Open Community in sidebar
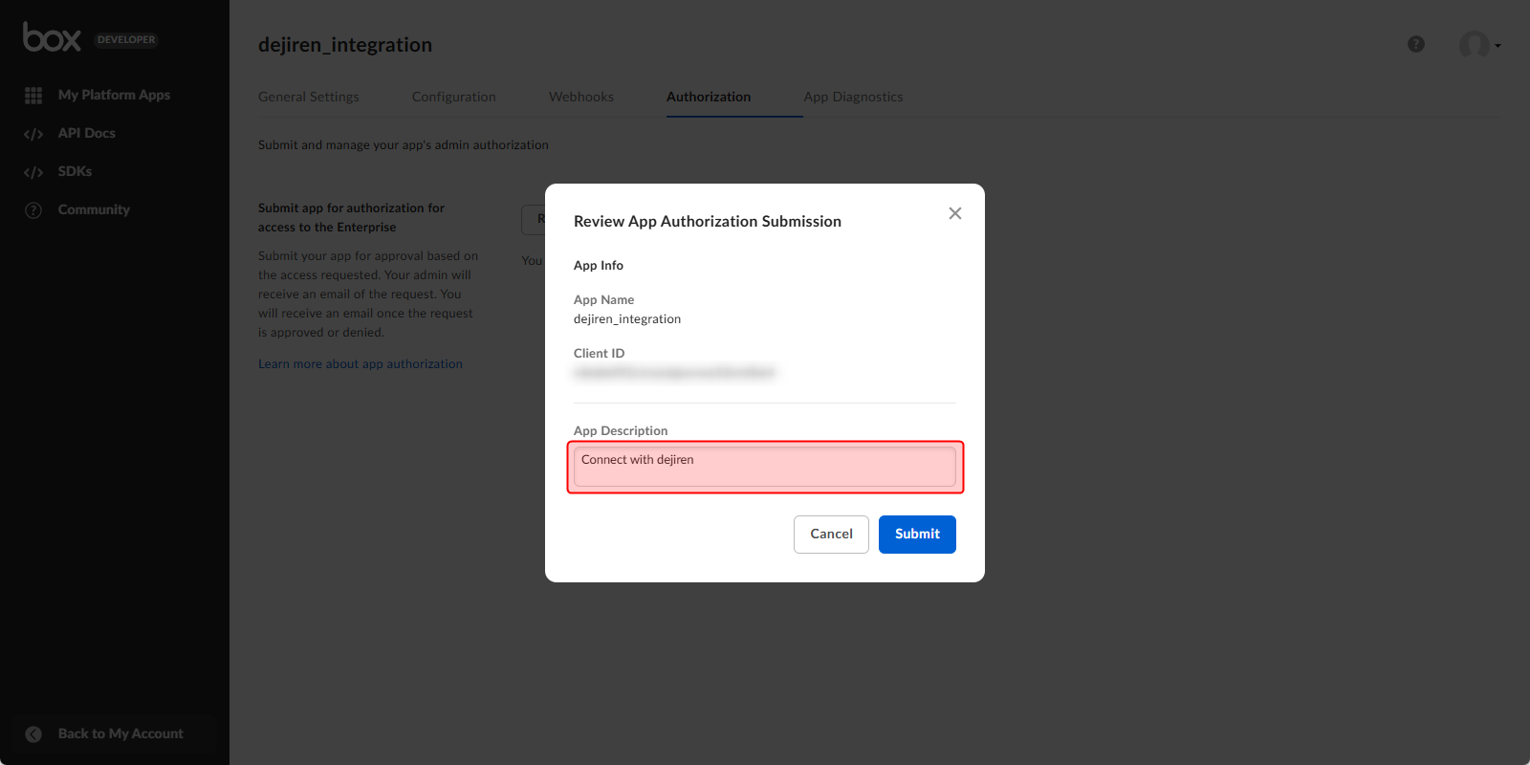The height and width of the screenshot is (765, 1530). pos(94,209)
